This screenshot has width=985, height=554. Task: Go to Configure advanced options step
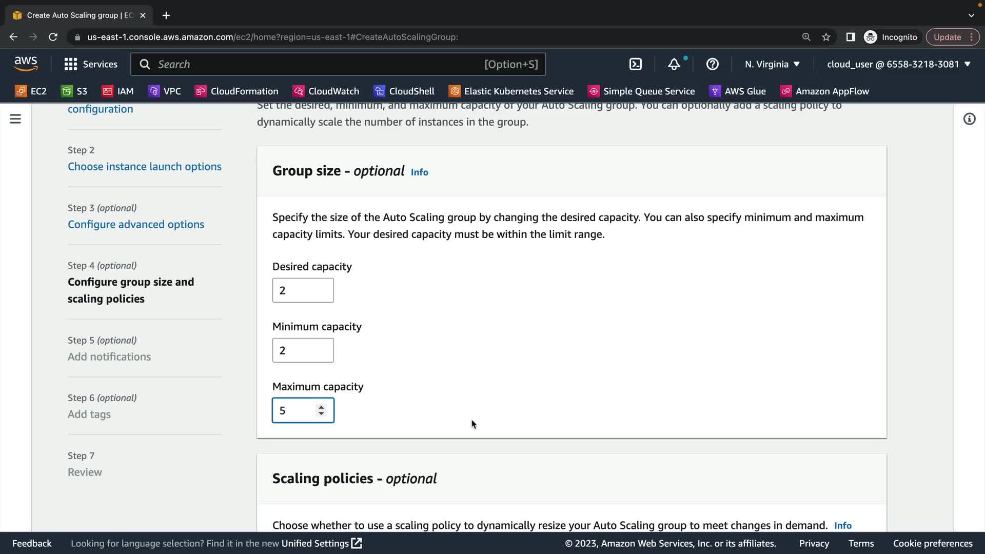[x=136, y=225]
